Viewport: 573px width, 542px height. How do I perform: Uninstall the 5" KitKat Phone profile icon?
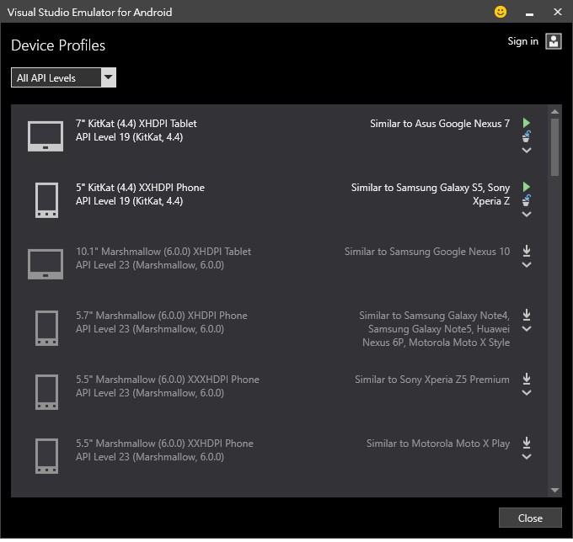click(x=526, y=200)
